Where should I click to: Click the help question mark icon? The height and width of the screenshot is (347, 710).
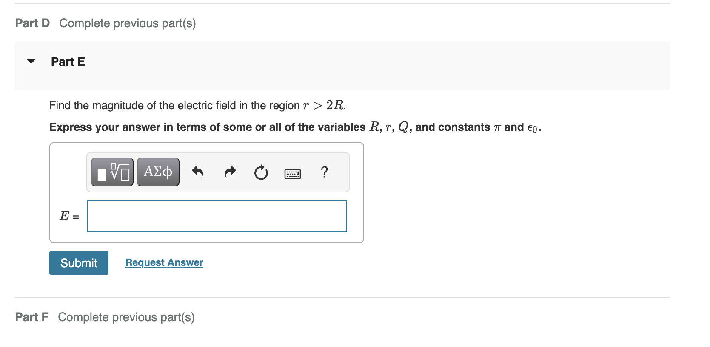click(324, 172)
